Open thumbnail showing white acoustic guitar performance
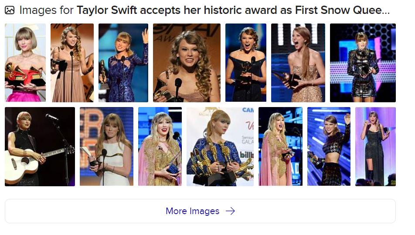Image resolution: width=415 pixels, height=235 pixels. [x=40, y=147]
